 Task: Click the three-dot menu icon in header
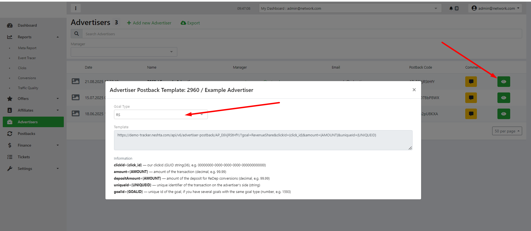pyautogui.click(x=76, y=8)
